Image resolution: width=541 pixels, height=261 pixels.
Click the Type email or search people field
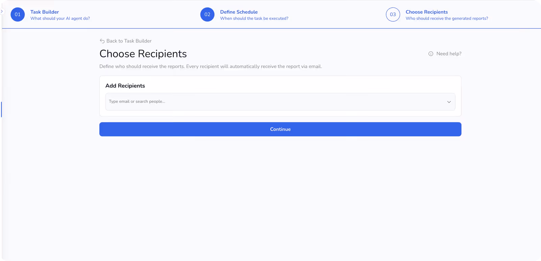280,102
